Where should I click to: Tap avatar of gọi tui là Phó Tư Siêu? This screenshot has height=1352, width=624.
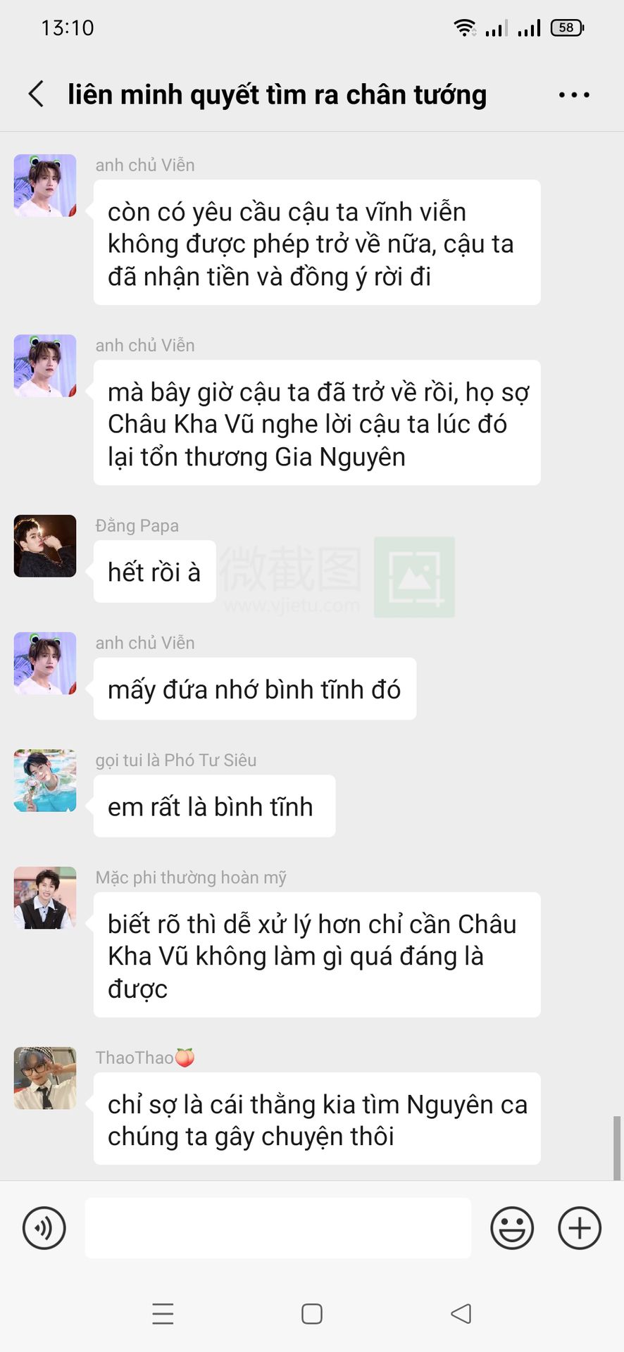[45, 780]
